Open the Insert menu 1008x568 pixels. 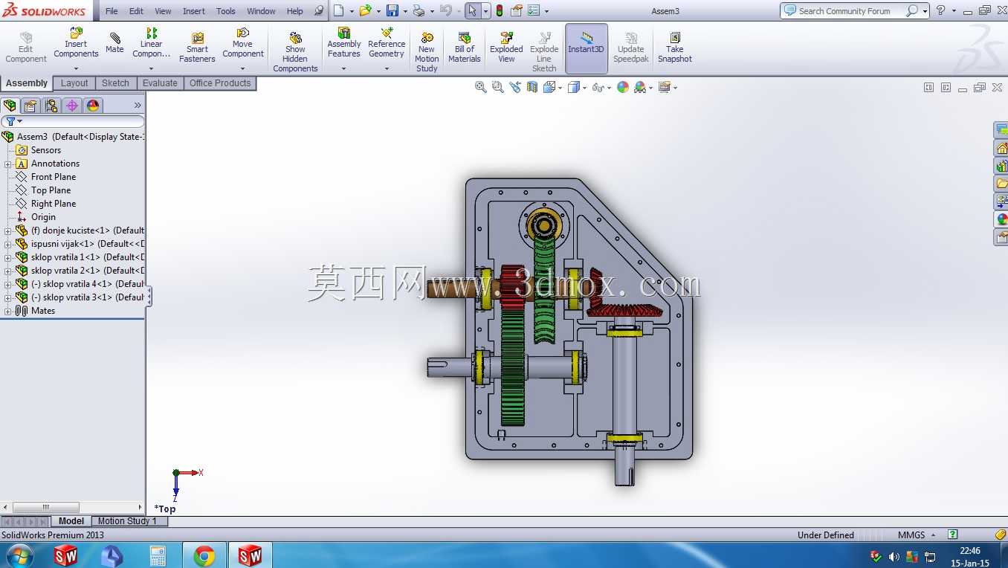coord(194,11)
